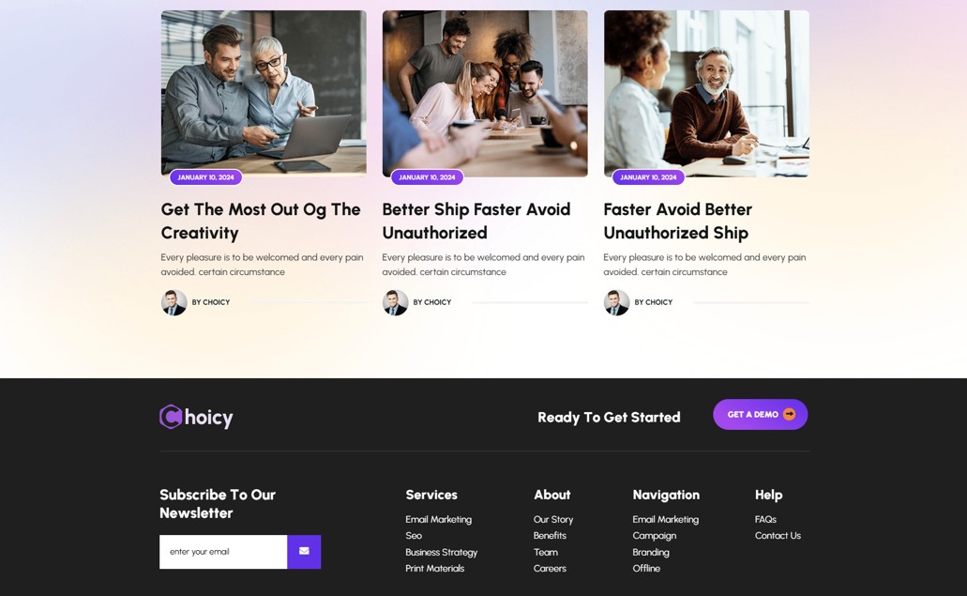
Task: Click author avatar under first blog post
Action: 174,302
